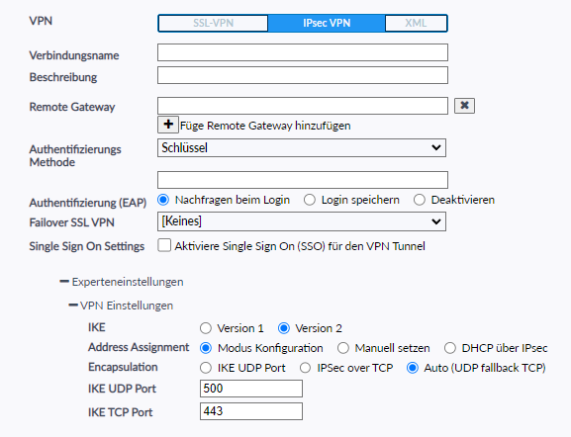
Task: Open the Authentifizierungs Methode dropdown
Action: pos(302,147)
